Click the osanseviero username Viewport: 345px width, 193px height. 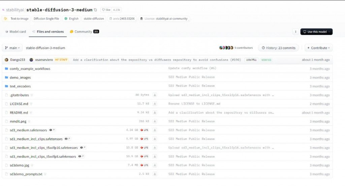pyautogui.click(x=44, y=60)
